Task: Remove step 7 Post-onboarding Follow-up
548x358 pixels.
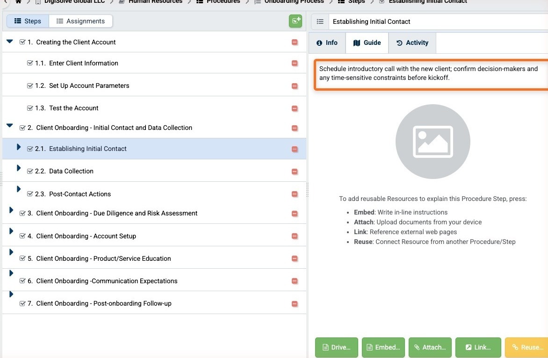Action: click(295, 304)
